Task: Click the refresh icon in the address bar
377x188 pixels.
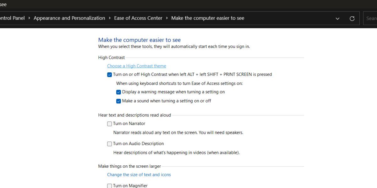Action: [352, 18]
